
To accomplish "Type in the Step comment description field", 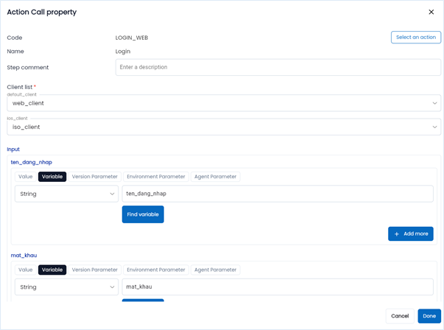I will tap(278, 67).
